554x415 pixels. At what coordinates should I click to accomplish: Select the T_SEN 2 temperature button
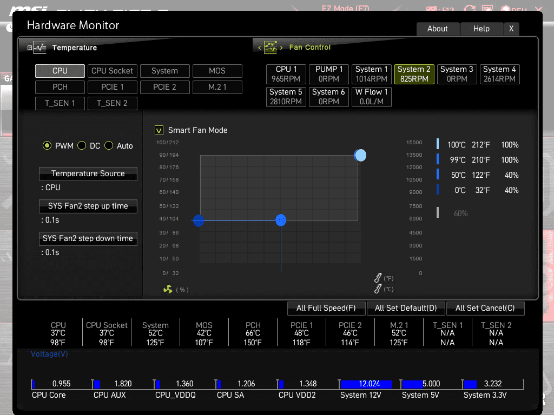pyautogui.click(x=113, y=103)
